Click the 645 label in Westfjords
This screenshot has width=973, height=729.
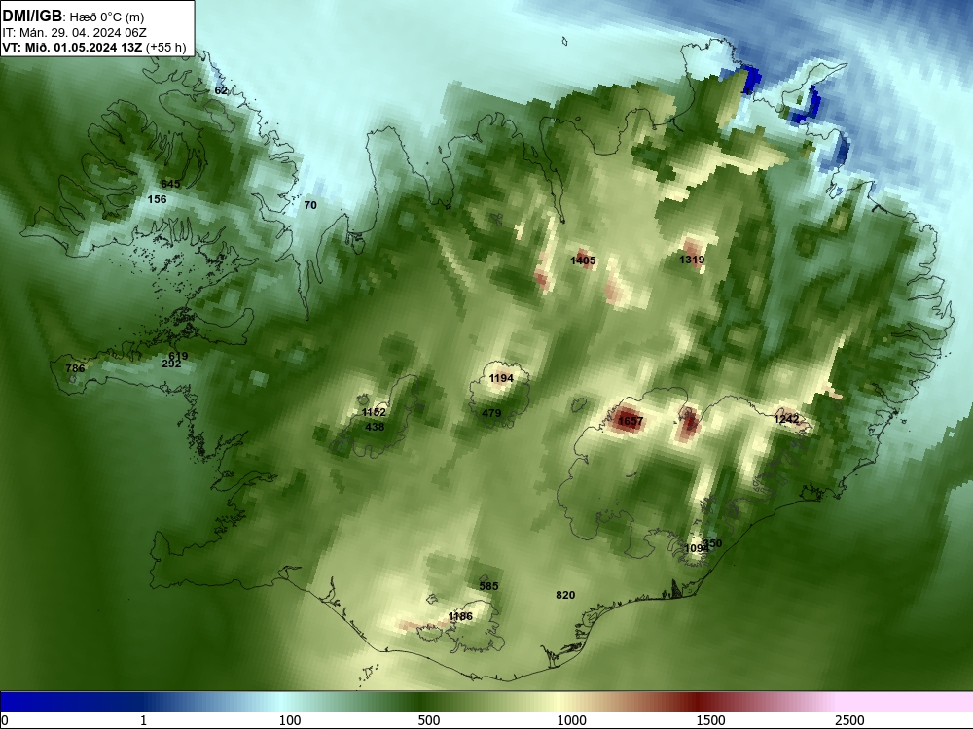[170, 184]
